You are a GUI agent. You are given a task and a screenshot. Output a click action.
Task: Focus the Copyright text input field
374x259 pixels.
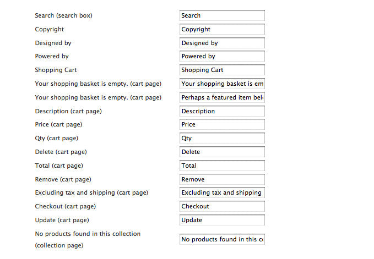222,29
